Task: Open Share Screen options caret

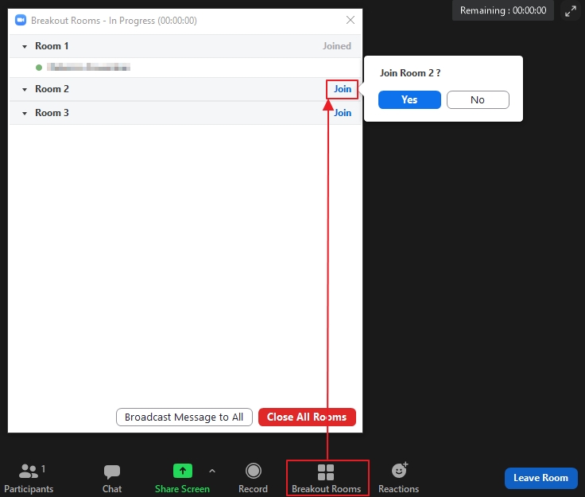Action: [x=212, y=472]
